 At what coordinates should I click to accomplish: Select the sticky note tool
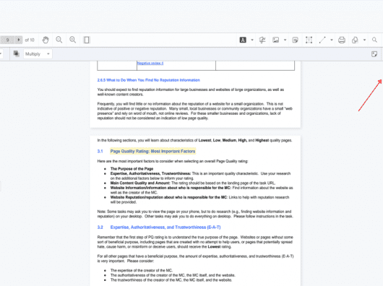[x=295, y=40]
